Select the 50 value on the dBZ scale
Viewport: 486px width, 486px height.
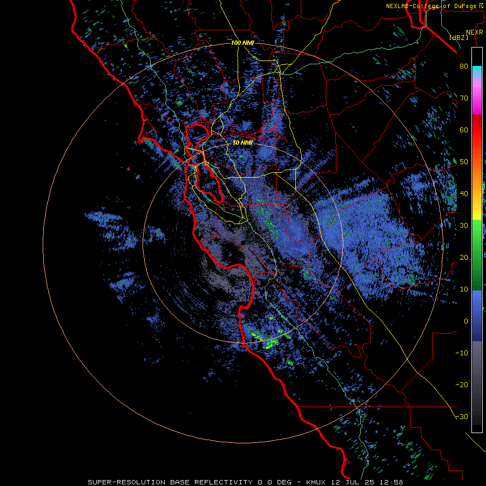coord(464,162)
